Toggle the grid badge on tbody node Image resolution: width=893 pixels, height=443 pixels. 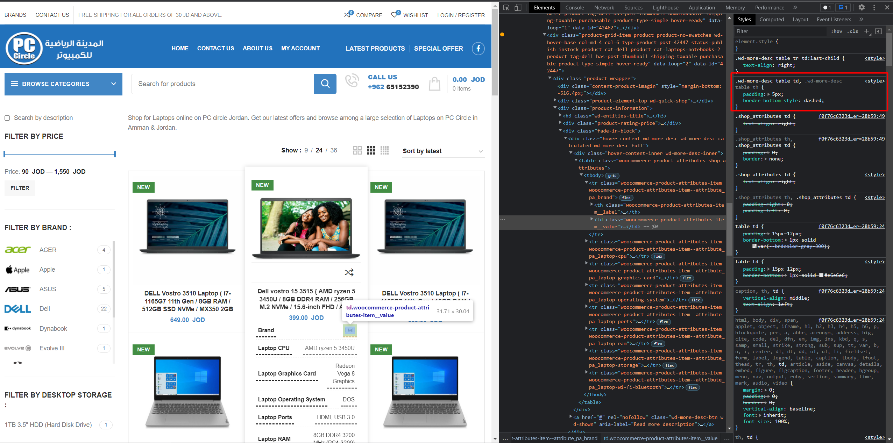pos(612,176)
